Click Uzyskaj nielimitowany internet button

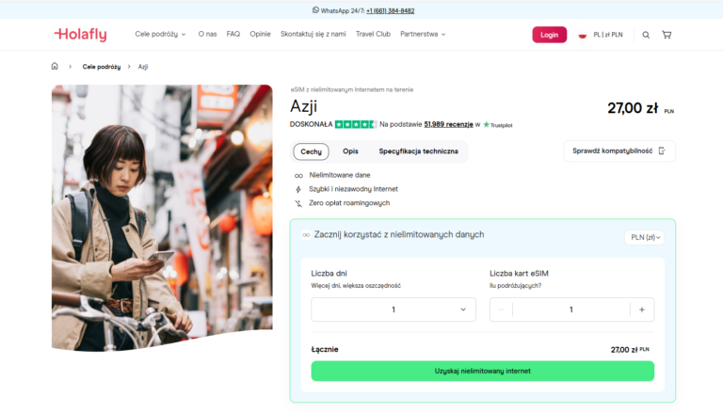pyautogui.click(x=482, y=371)
